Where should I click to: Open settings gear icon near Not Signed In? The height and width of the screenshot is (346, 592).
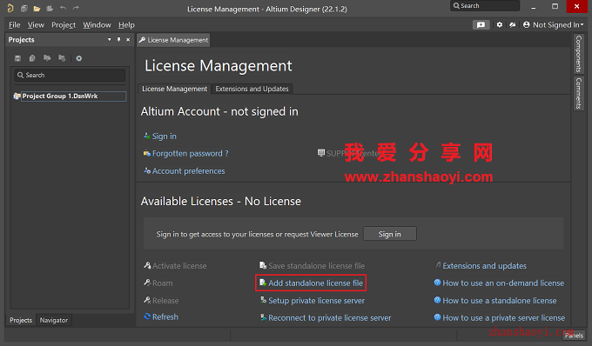tap(500, 24)
